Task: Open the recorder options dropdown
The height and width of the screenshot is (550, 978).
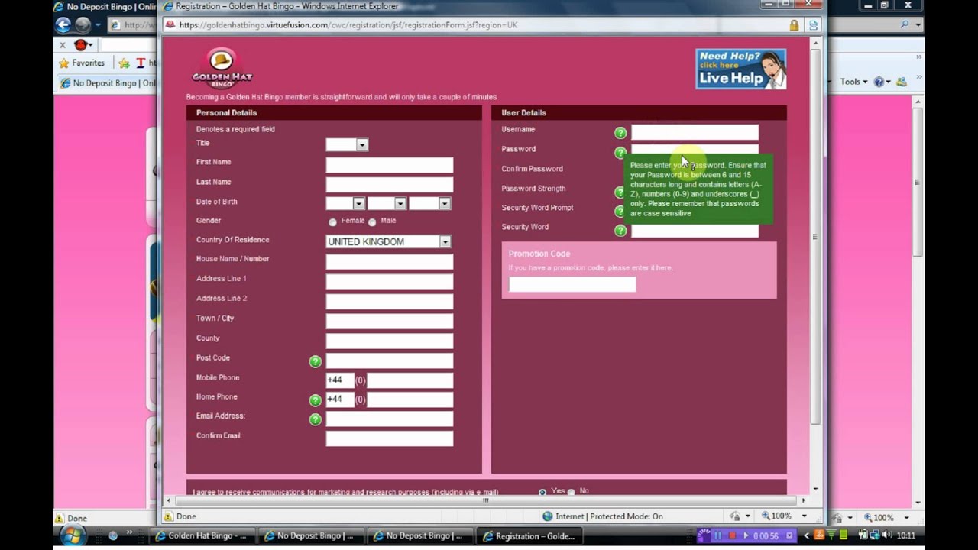Action: (789, 535)
